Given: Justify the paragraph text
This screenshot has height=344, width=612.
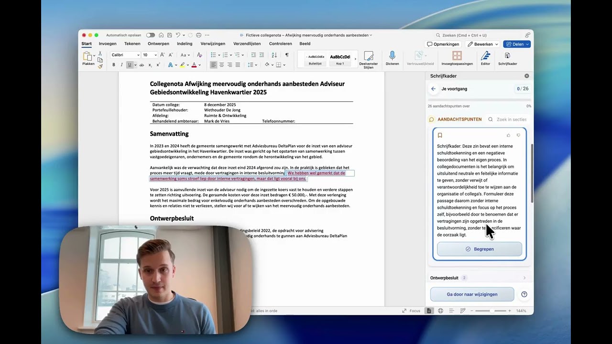Looking at the screenshot, I should pos(238,65).
